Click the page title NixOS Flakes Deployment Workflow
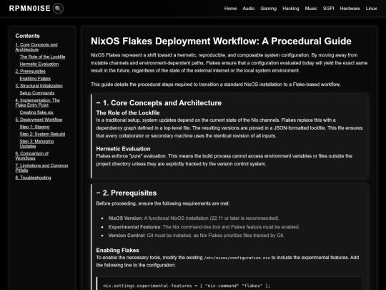This screenshot has height=290, width=386. pos(221,42)
